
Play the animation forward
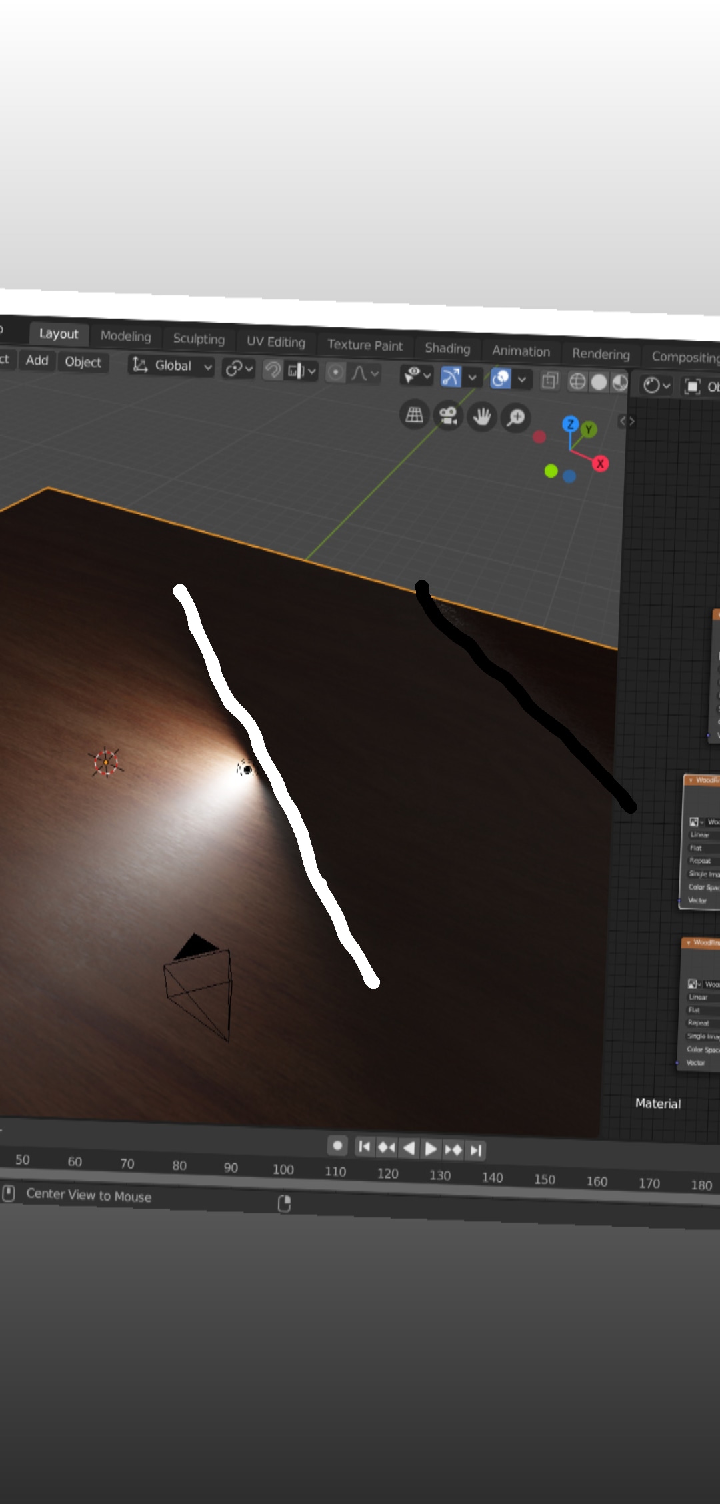coord(431,1149)
